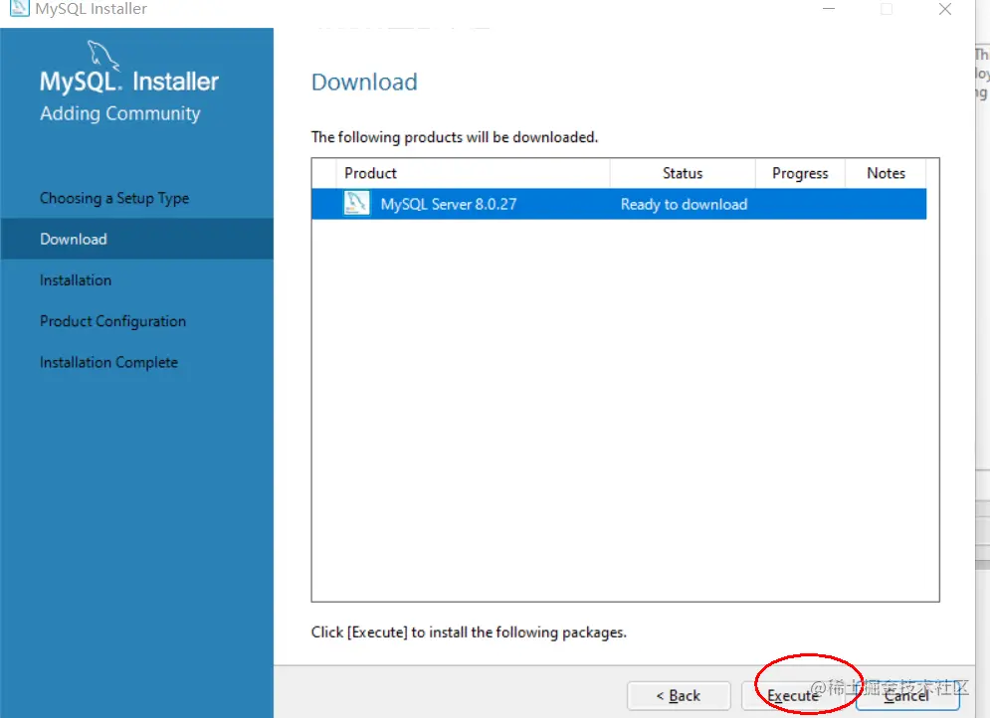Open the Choosing a Setup Type step

click(x=114, y=198)
